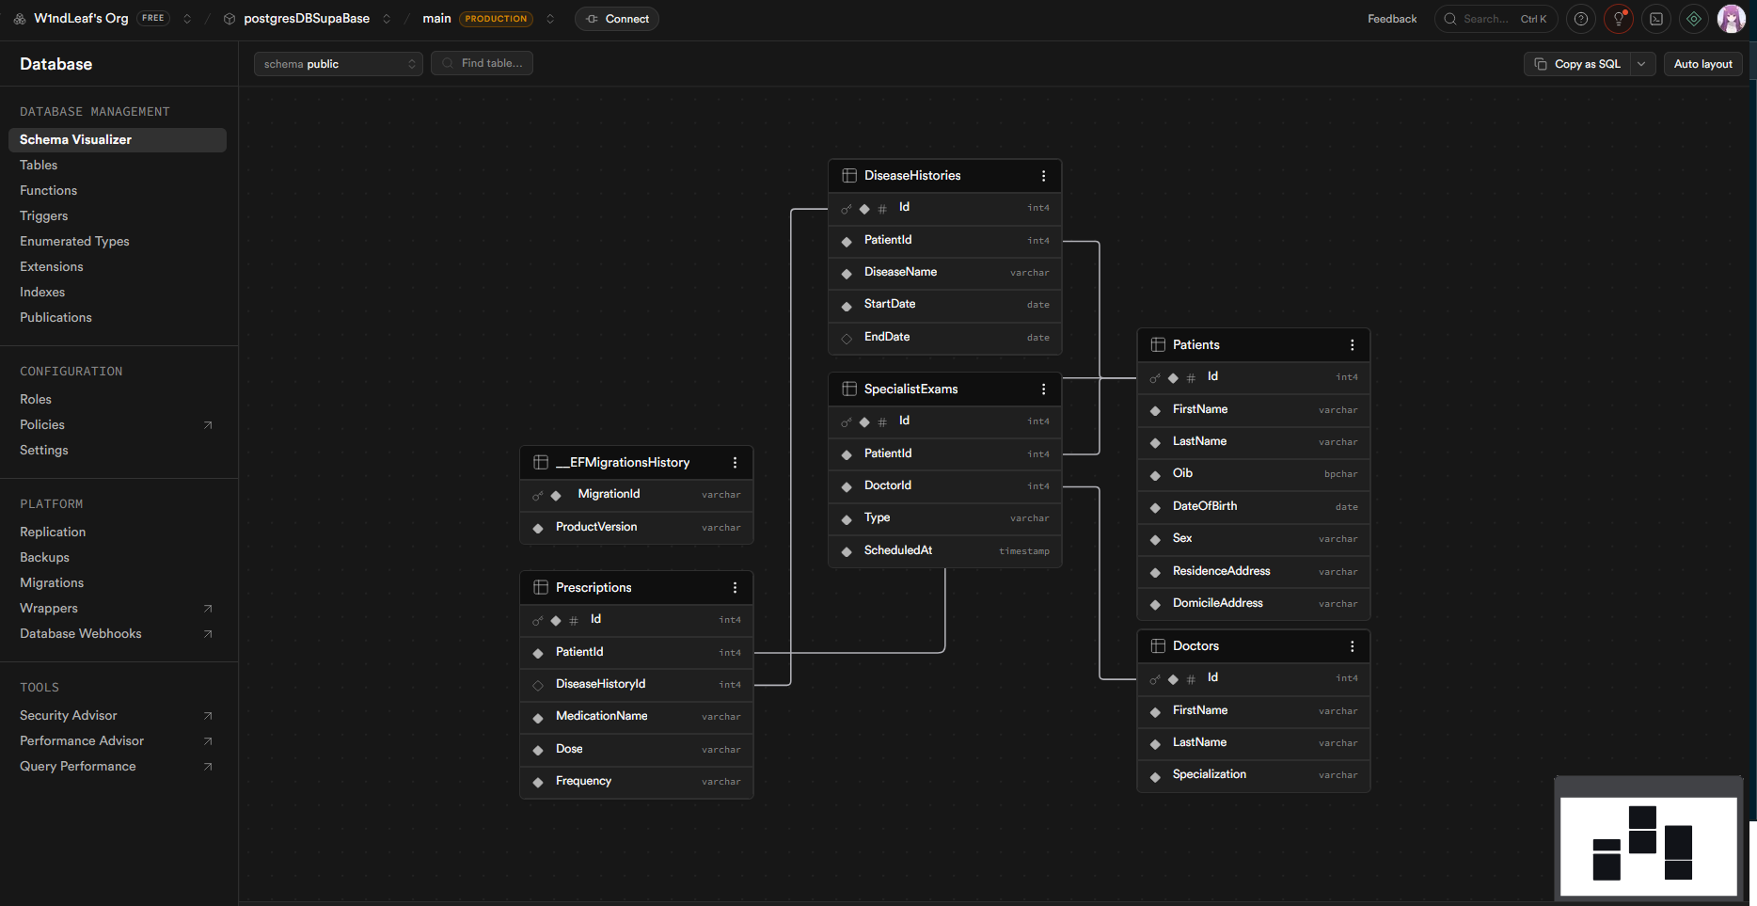Screen dimensions: 1757x906
Task: Open the SpecialistExams table options menu
Action: tap(1043, 389)
